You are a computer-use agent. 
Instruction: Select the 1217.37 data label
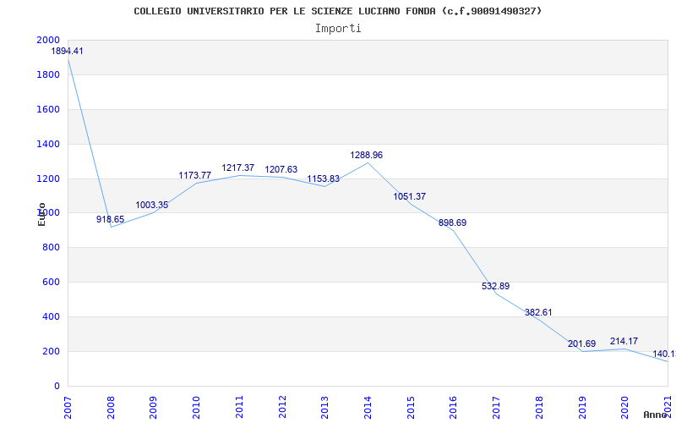click(x=238, y=168)
